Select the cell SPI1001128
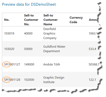 (12, 80)
